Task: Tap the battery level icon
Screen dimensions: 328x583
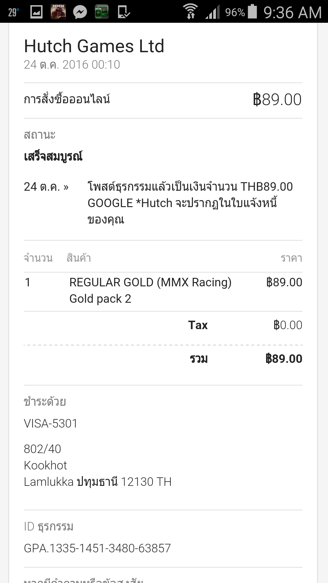Action: point(252,12)
